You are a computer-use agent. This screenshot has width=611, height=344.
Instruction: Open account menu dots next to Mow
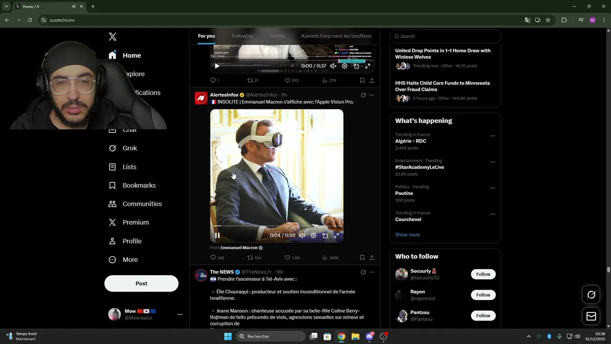[180, 314]
